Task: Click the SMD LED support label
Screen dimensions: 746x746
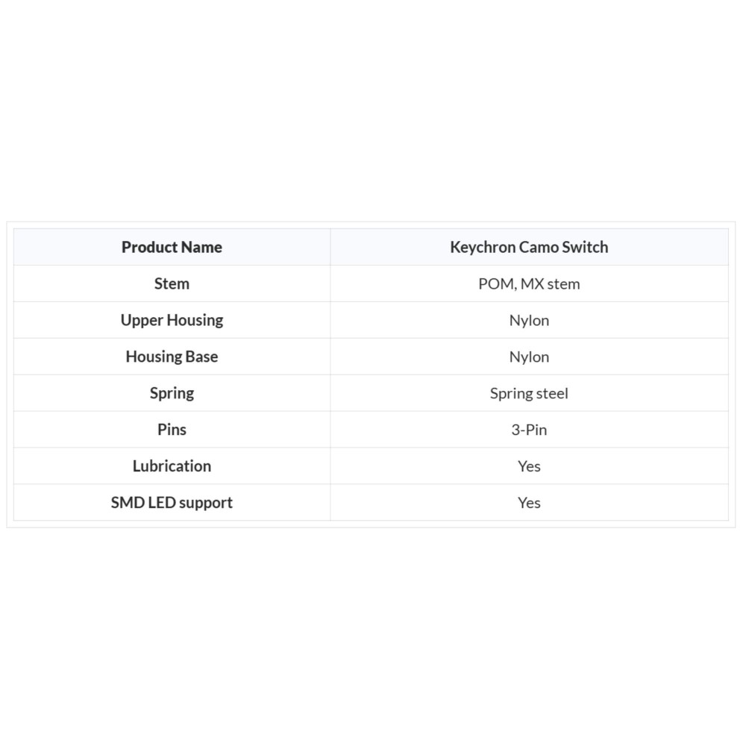Action: (172, 502)
